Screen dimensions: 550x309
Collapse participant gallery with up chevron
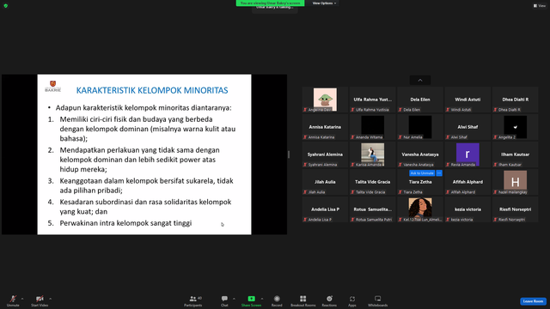tap(420, 80)
